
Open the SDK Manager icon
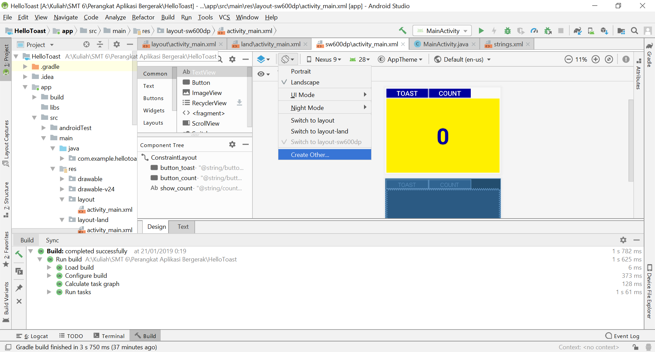(605, 31)
